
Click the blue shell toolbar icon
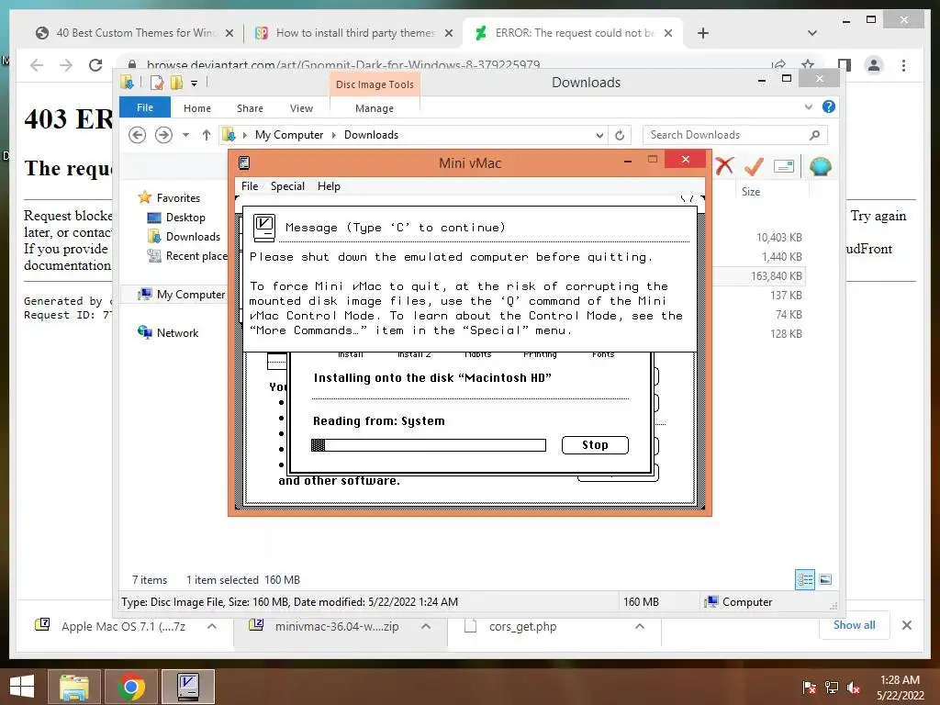click(x=820, y=166)
